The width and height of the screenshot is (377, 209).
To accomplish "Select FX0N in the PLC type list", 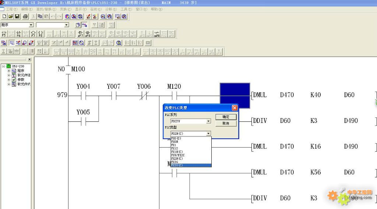I will [x=191, y=142].
